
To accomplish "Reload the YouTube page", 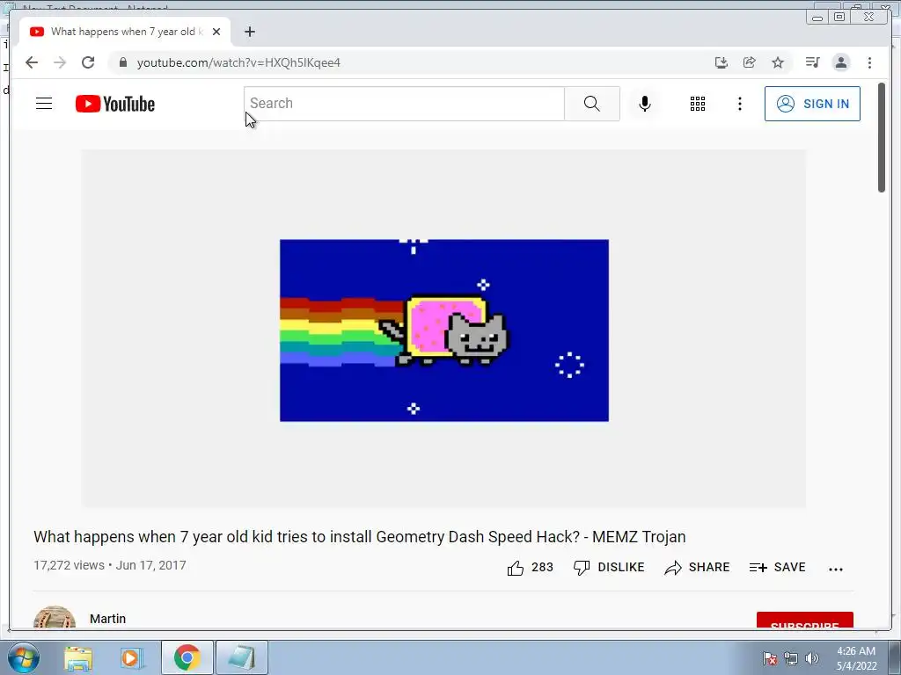I will click(x=88, y=62).
